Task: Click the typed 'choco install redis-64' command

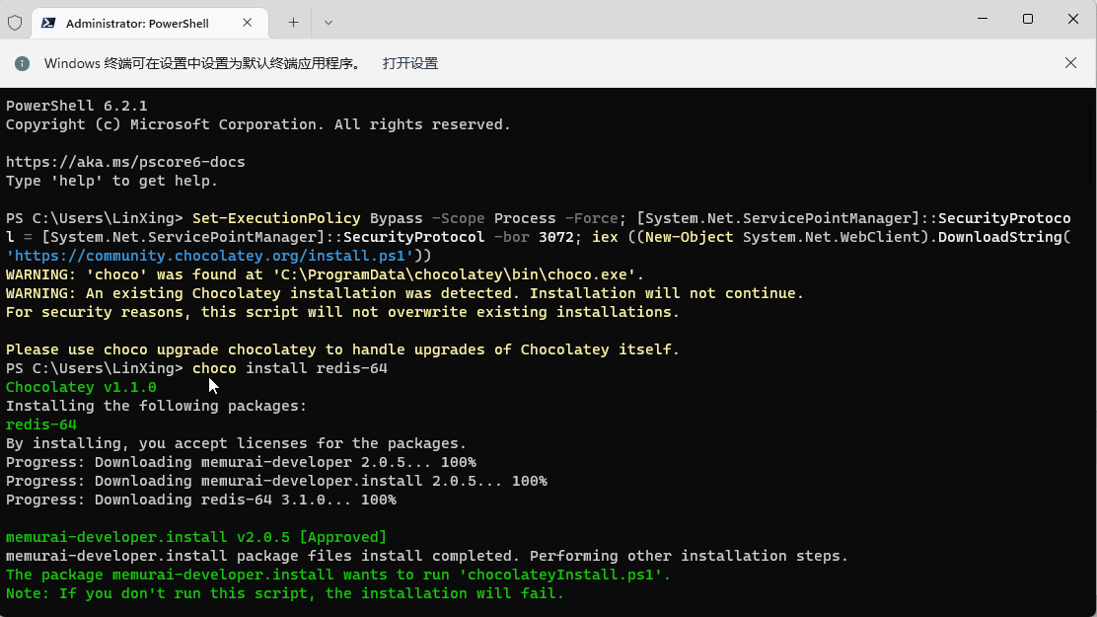Action: tap(290, 368)
